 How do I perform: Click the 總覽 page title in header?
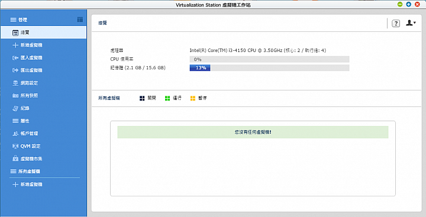pyautogui.click(x=102, y=23)
